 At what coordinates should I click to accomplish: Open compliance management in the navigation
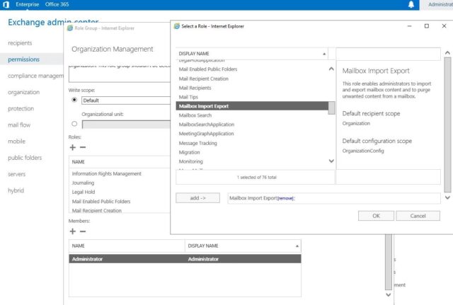pyautogui.click(x=35, y=76)
